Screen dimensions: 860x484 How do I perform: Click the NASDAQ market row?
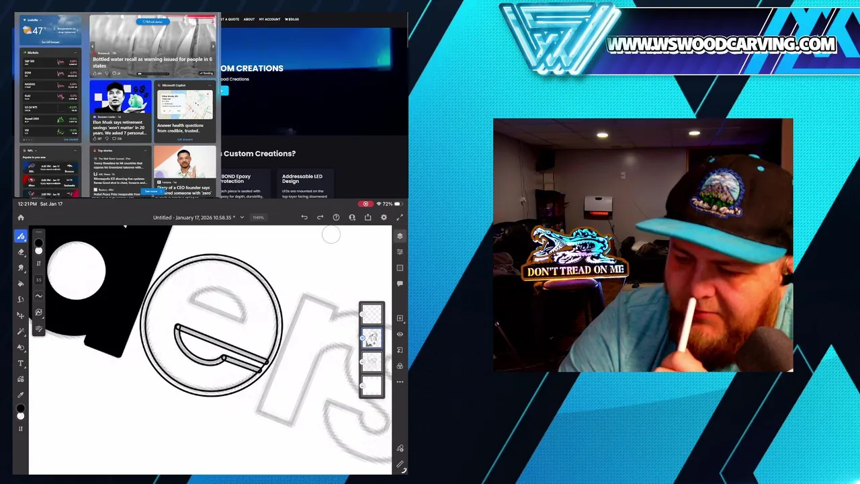[50, 85]
